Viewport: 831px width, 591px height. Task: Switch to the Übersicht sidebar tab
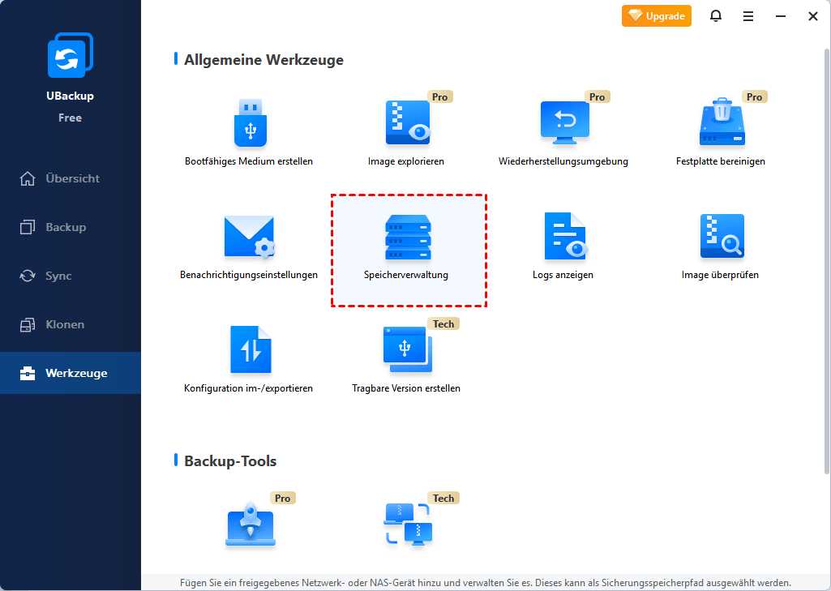[71, 178]
